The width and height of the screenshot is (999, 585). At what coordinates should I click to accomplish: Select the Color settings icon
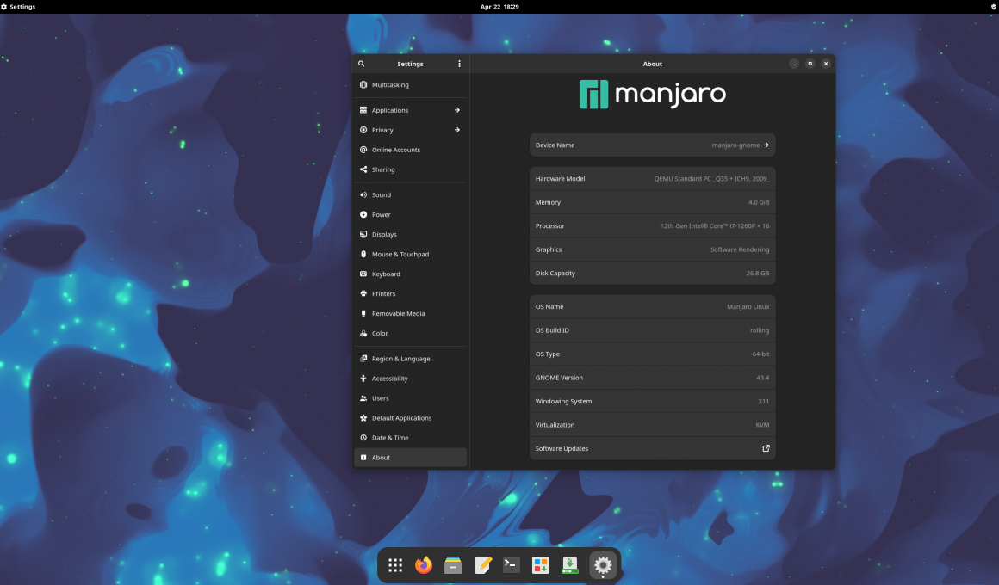coord(363,333)
